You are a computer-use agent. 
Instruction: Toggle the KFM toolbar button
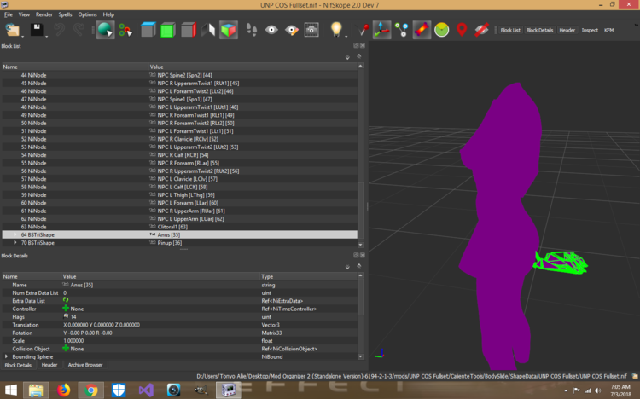[x=608, y=30]
